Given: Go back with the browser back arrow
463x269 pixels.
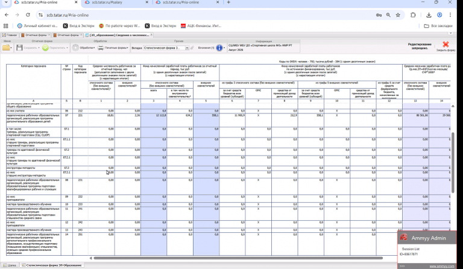Looking at the screenshot, I should pos(7,14).
